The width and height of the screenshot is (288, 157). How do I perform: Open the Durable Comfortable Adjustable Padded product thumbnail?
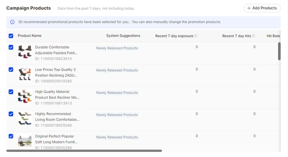coord(25,52)
